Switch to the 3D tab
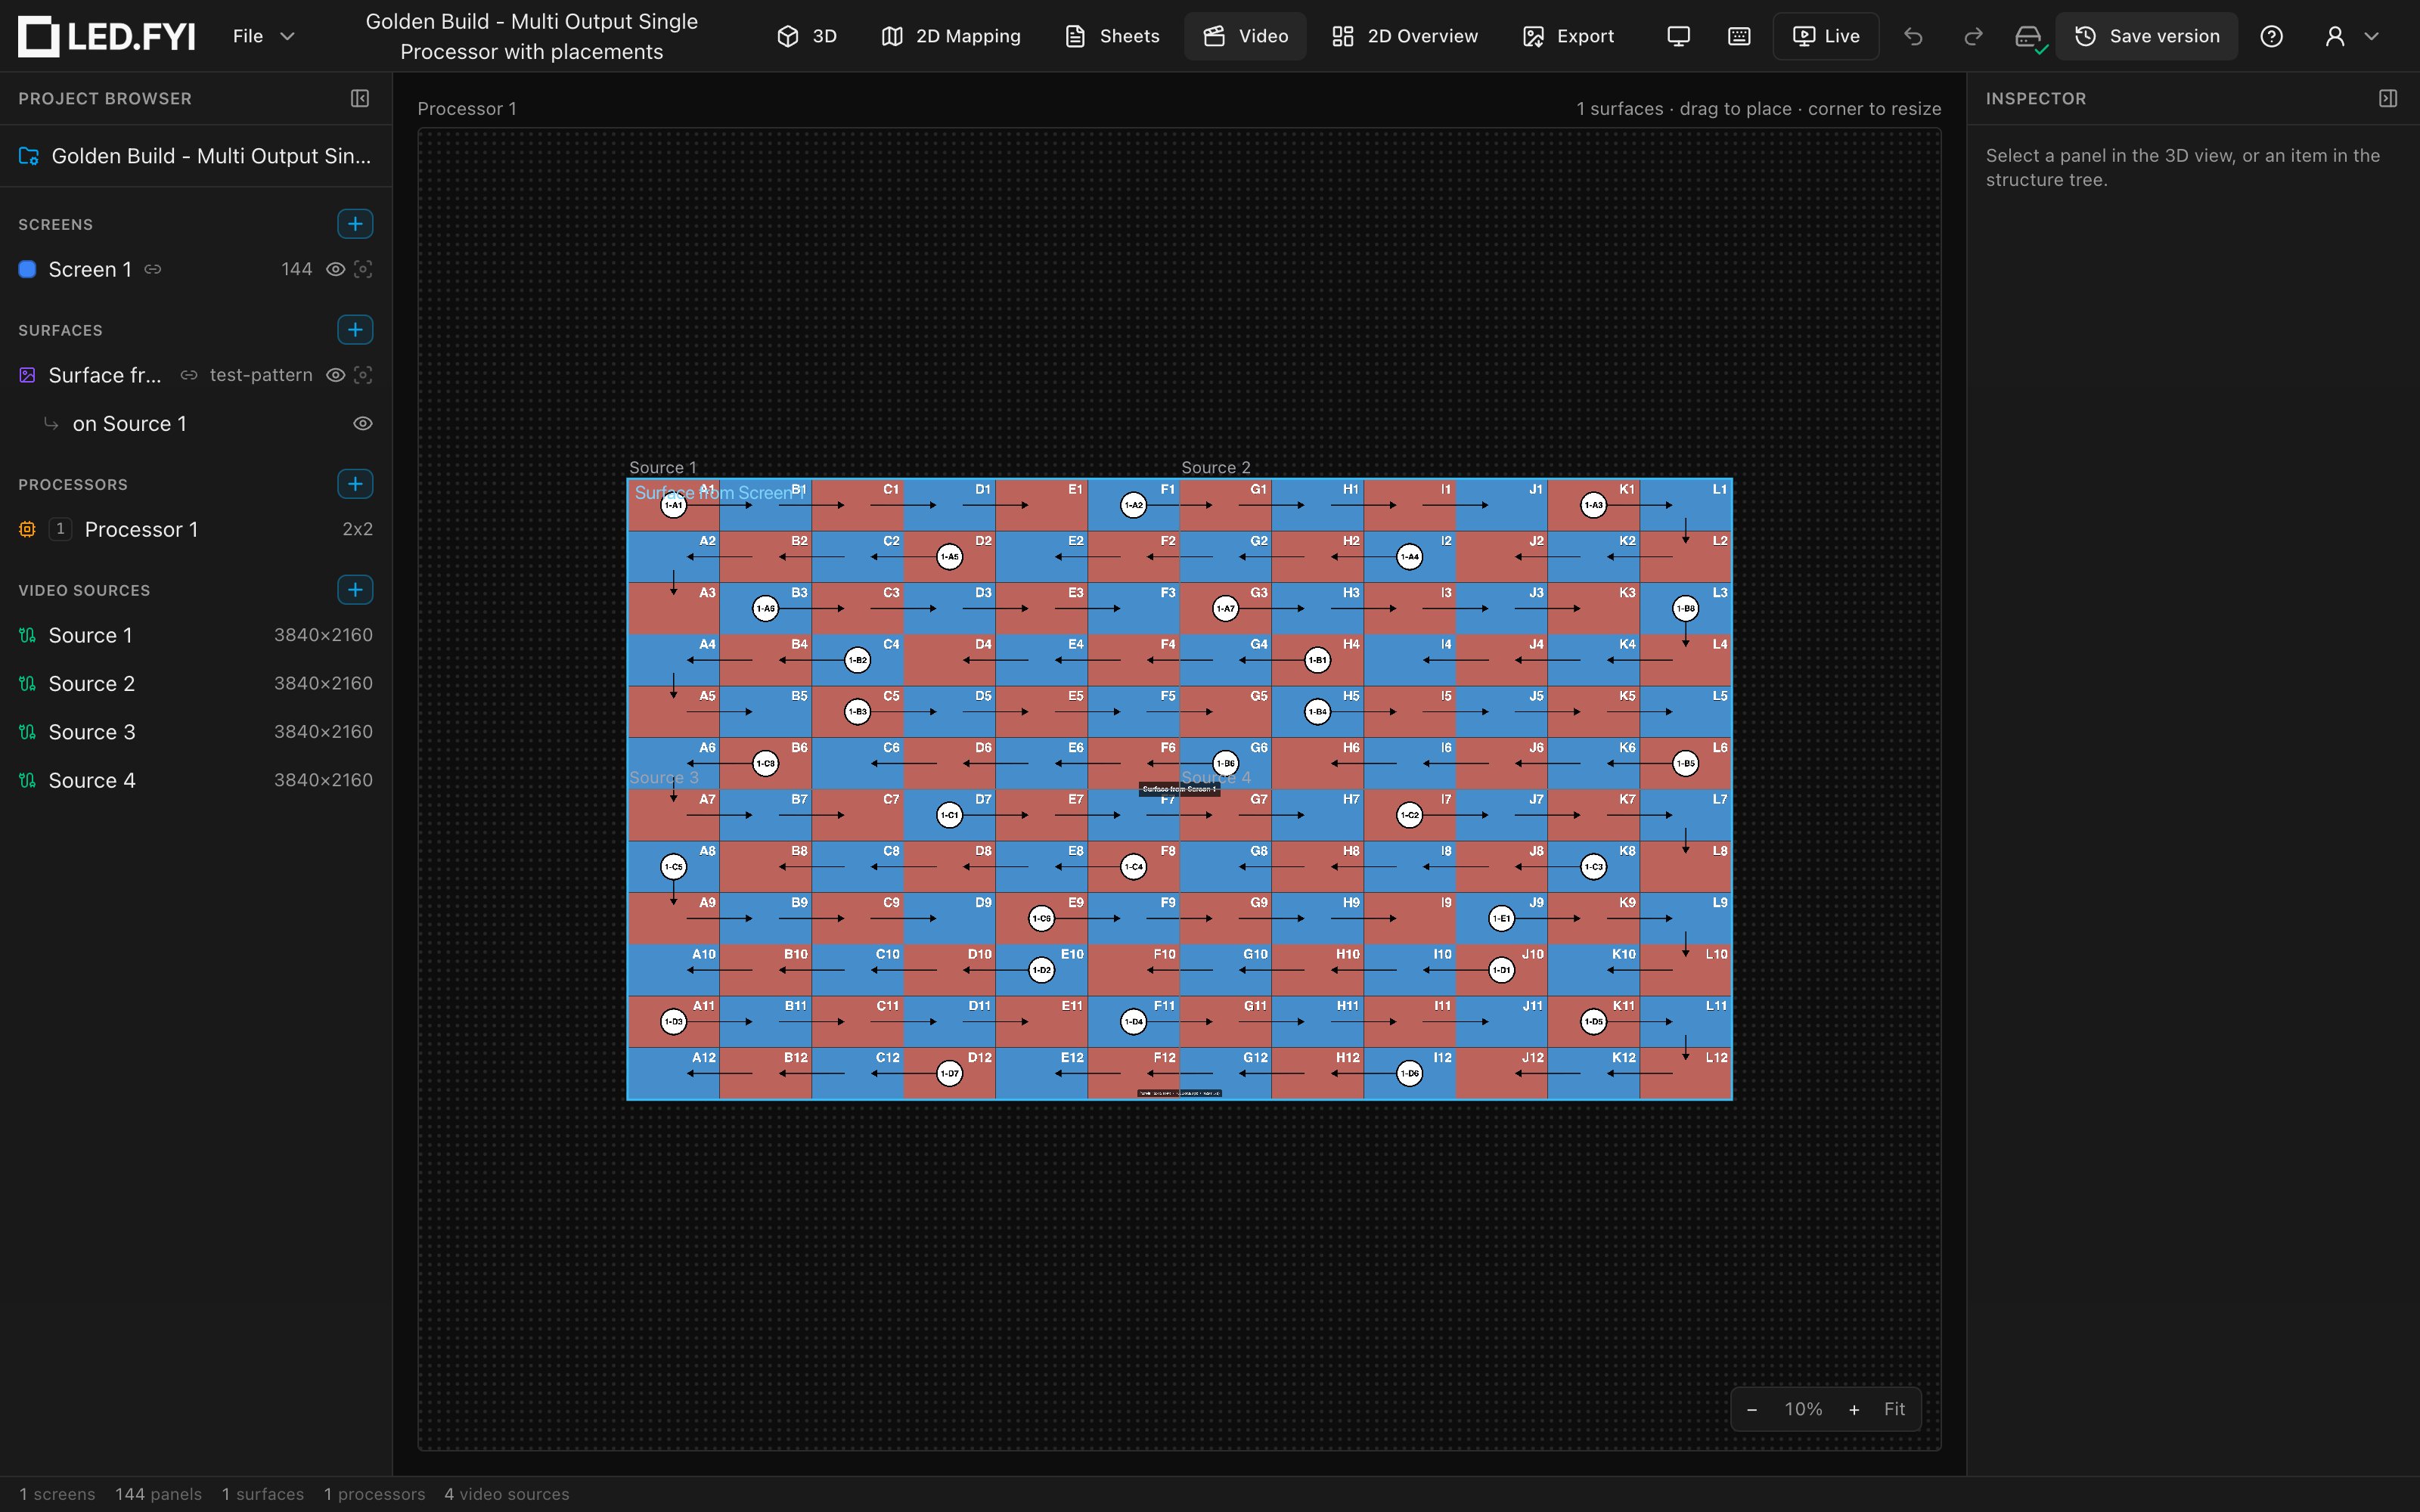 point(807,36)
